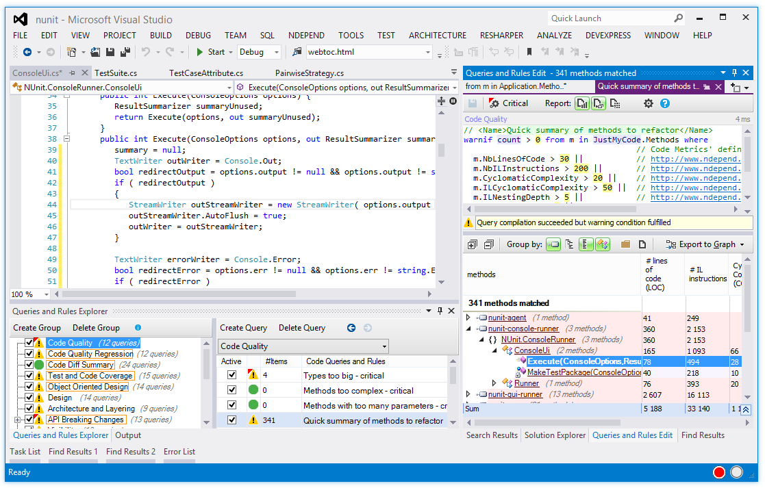Screen dimensions: 765x488
Task: Click the Report grid-pattern icon
Action: coord(615,103)
